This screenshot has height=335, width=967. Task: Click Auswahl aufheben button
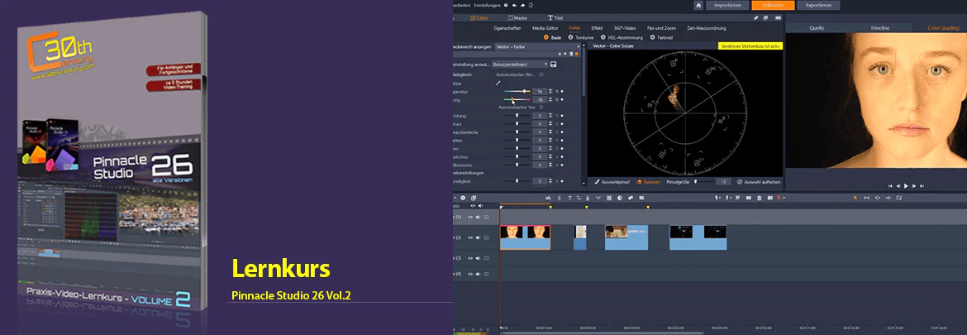760,182
